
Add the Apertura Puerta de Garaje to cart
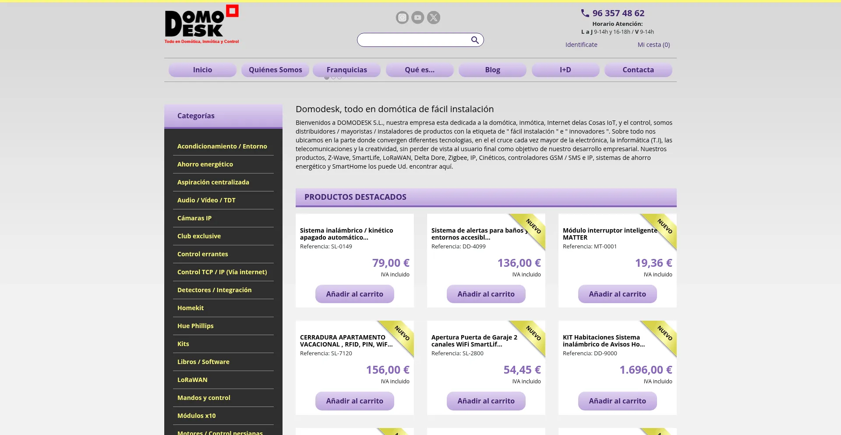[x=486, y=401]
